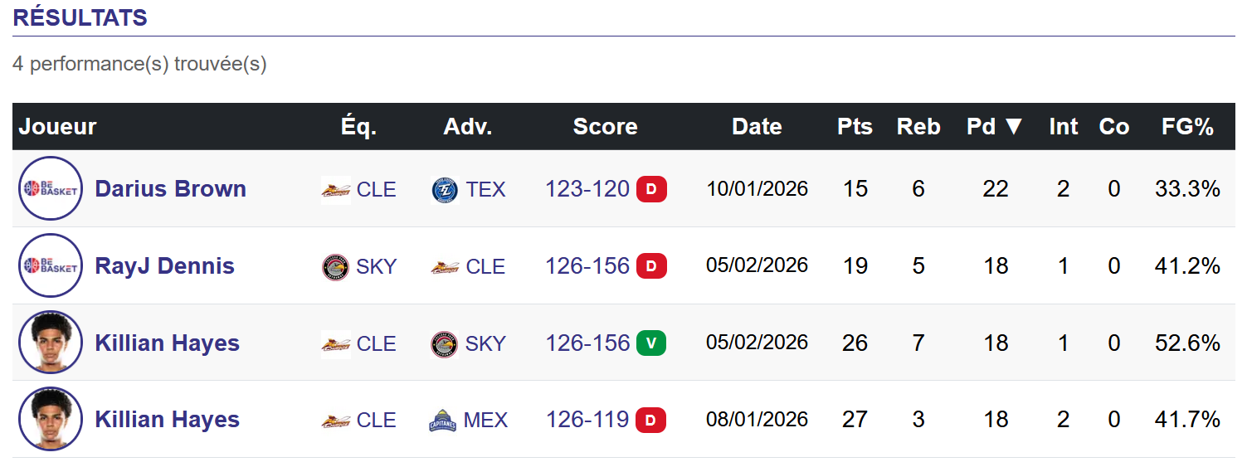Click Darius Brown's BeBasket avatar icon
This screenshot has width=1247, height=467.
click(51, 188)
